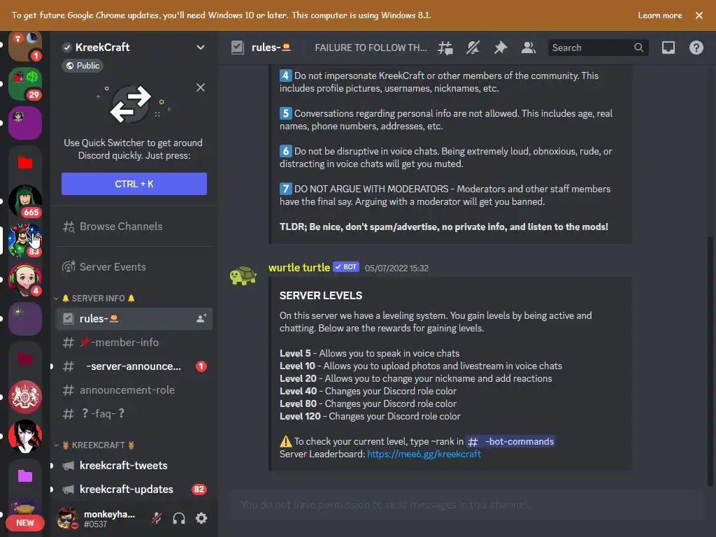Click rules channel checkbox icon in header
The width and height of the screenshot is (716, 537).
pyautogui.click(x=238, y=48)
